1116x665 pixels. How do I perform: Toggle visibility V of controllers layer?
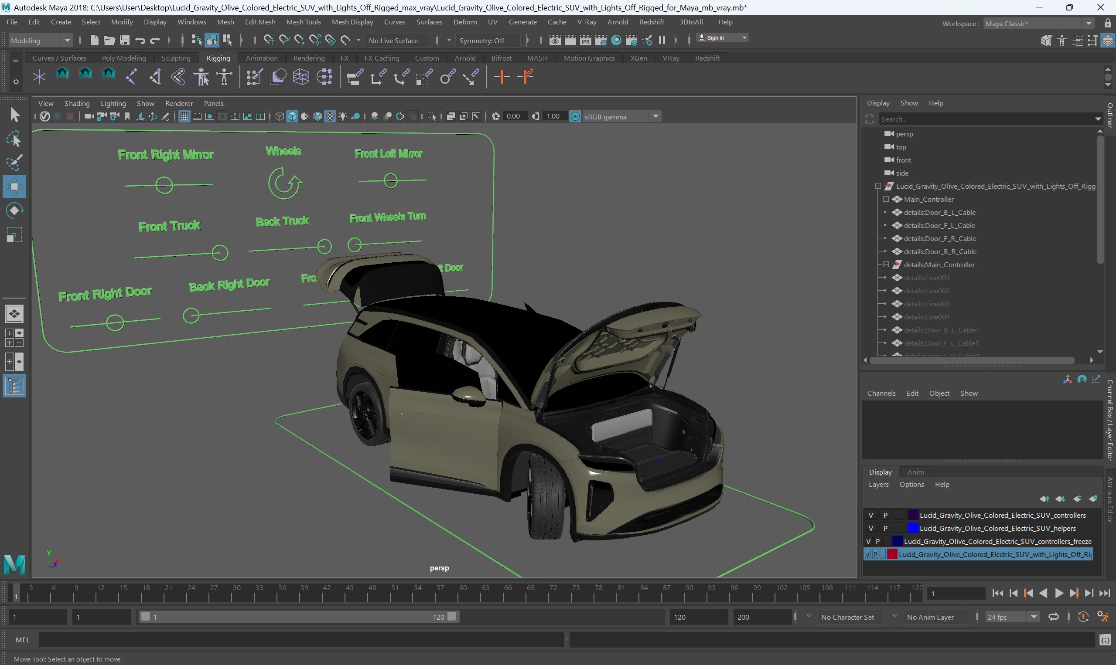[x=871, y=516]
